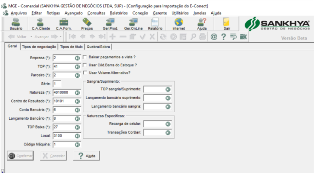Open the Relatório document icon
314x173 pixels.
tap(155, 24)
